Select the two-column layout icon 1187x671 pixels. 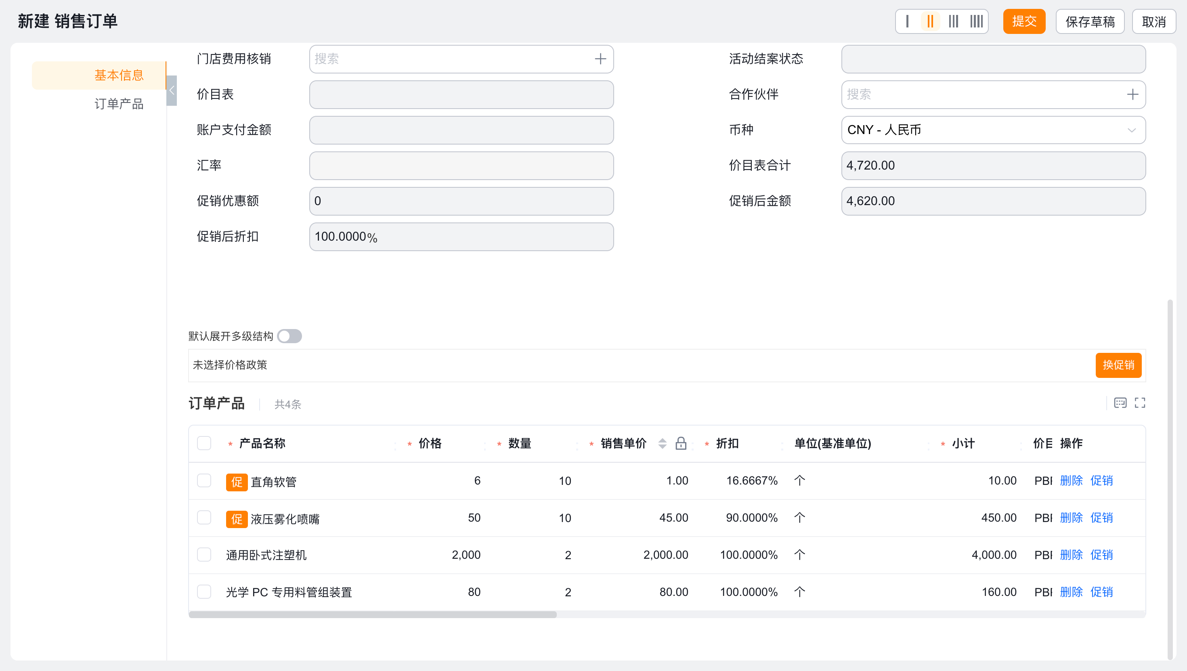point(930,21)
